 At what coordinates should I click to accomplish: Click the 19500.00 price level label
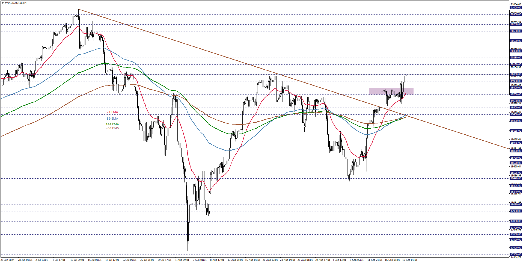(516, 108)
